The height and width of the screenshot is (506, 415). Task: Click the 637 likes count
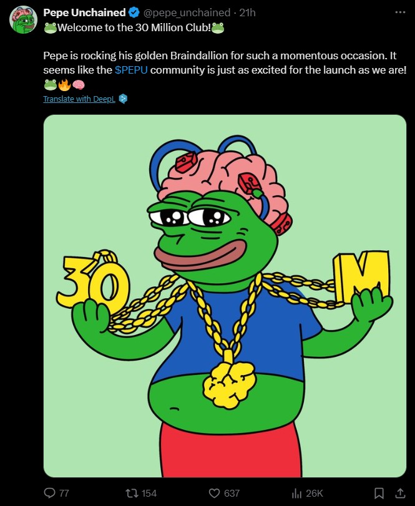(232, 493)
